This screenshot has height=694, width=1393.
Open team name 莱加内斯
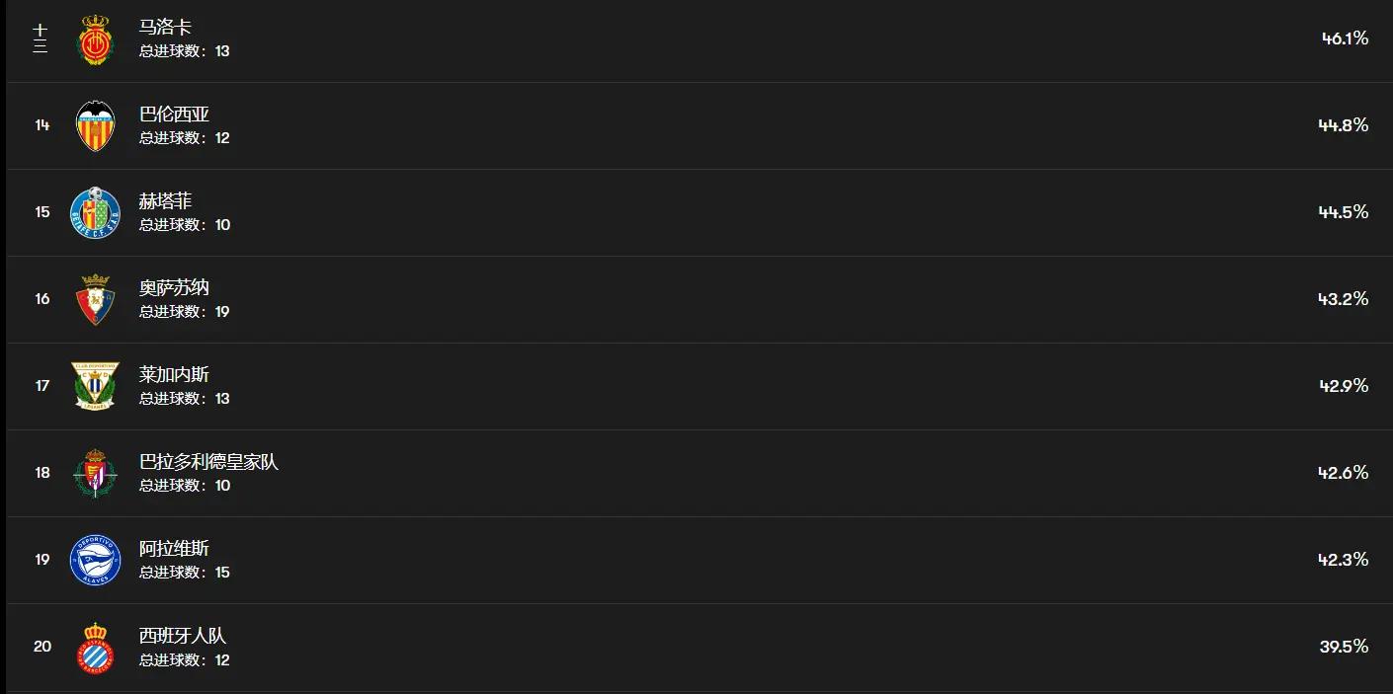(174, 375)
